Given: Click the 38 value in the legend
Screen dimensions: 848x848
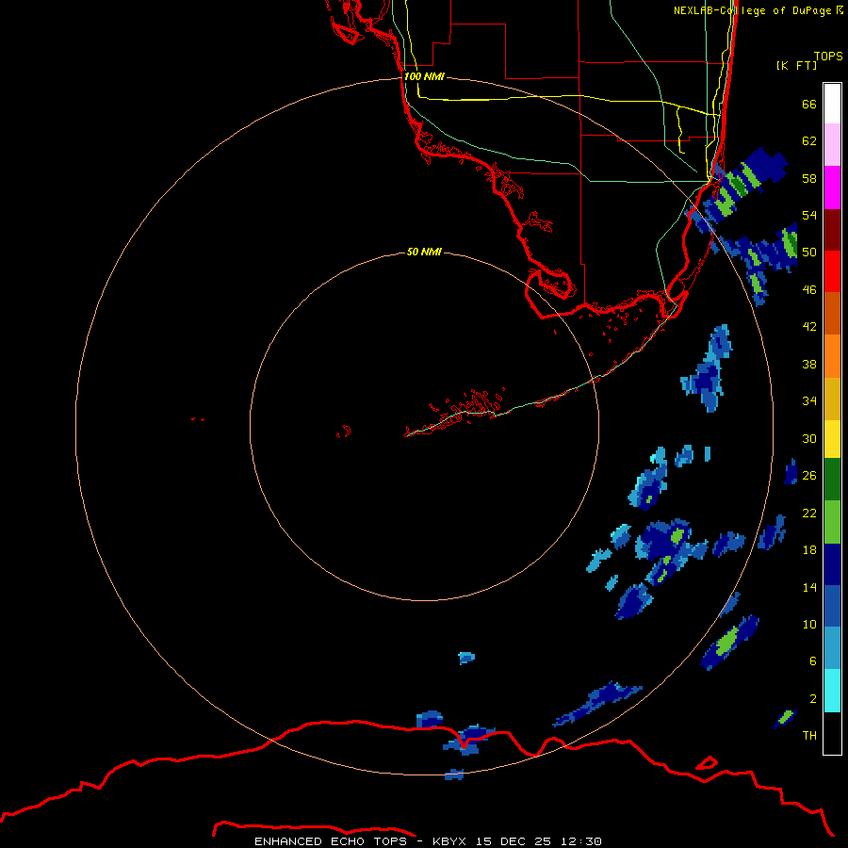Looking at the screenshot, I should (809, 364).
